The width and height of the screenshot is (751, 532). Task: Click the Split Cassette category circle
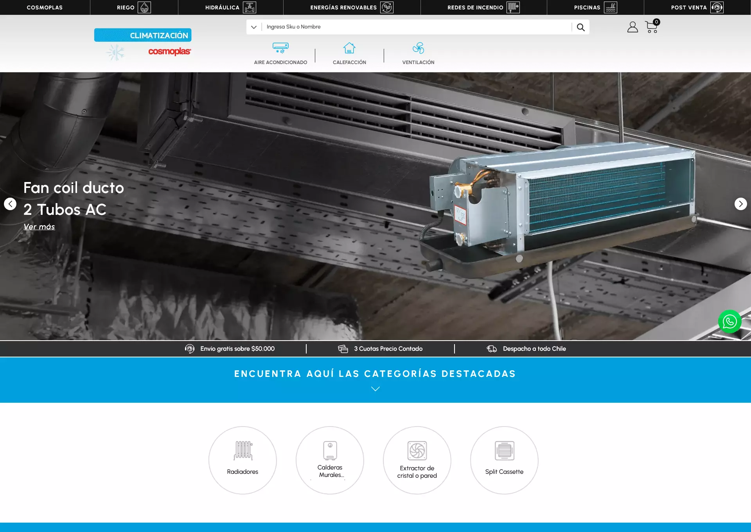pyautogui.click(x=504, y=460)
